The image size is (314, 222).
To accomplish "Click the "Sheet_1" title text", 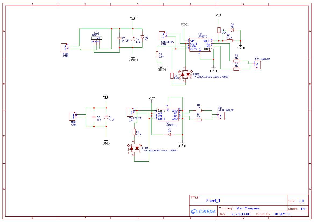I will [x=213, y=201].
